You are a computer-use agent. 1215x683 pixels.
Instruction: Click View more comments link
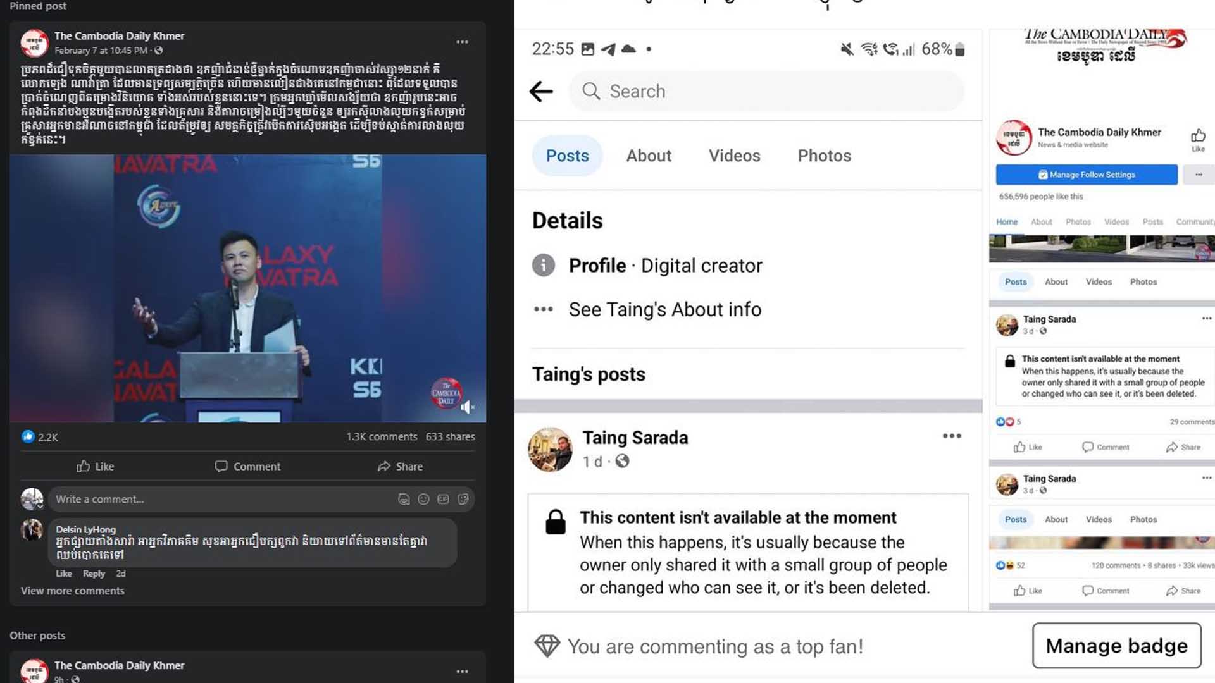pyautogui.click(x=72, y=591)
